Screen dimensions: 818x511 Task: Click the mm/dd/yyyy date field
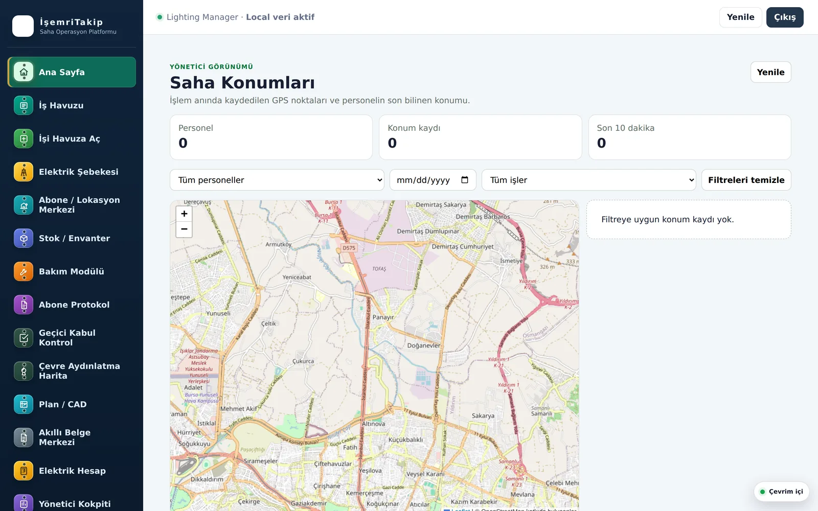(433, 180)
